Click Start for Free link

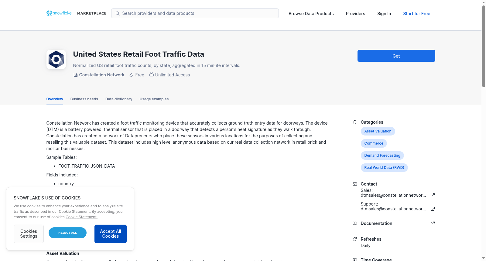point(416,14)
